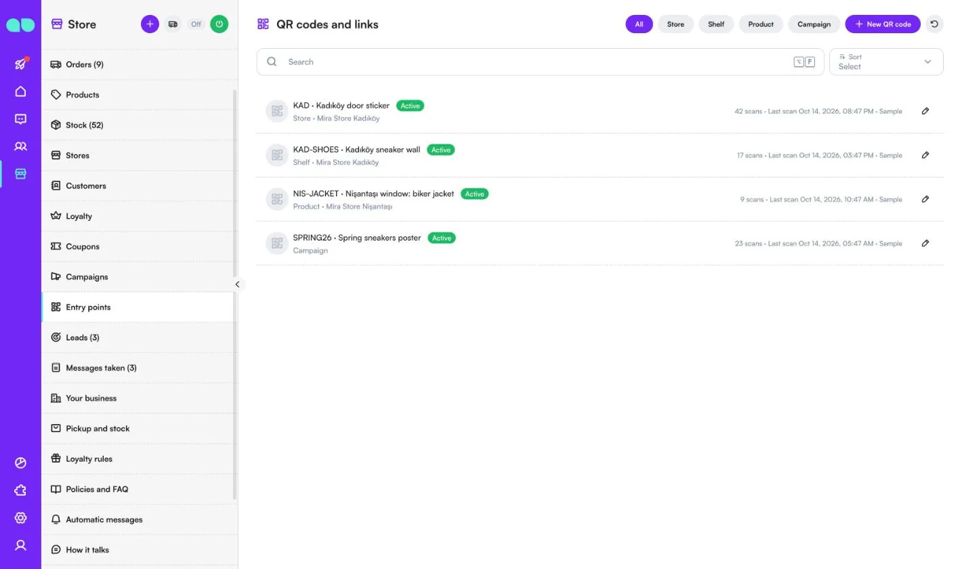Go to Products in the sidebar
The width and height of the screenshot is (962, 569).
140,95
